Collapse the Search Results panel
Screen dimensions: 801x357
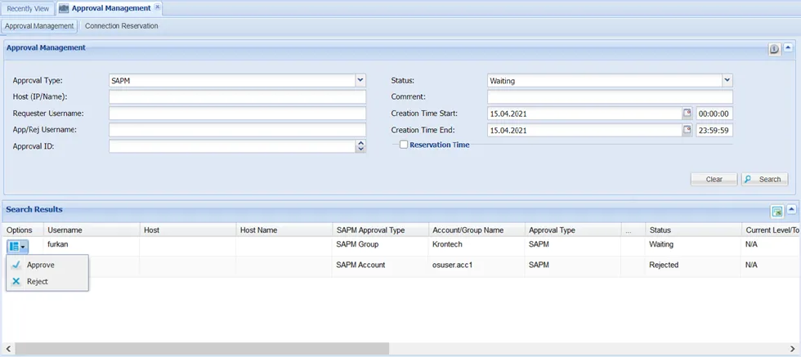(x=791, y=209)
